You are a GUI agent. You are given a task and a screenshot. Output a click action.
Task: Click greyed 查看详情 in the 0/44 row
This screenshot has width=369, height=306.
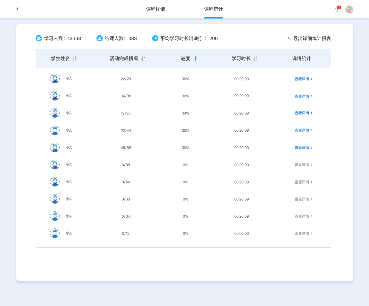[304, 182]
